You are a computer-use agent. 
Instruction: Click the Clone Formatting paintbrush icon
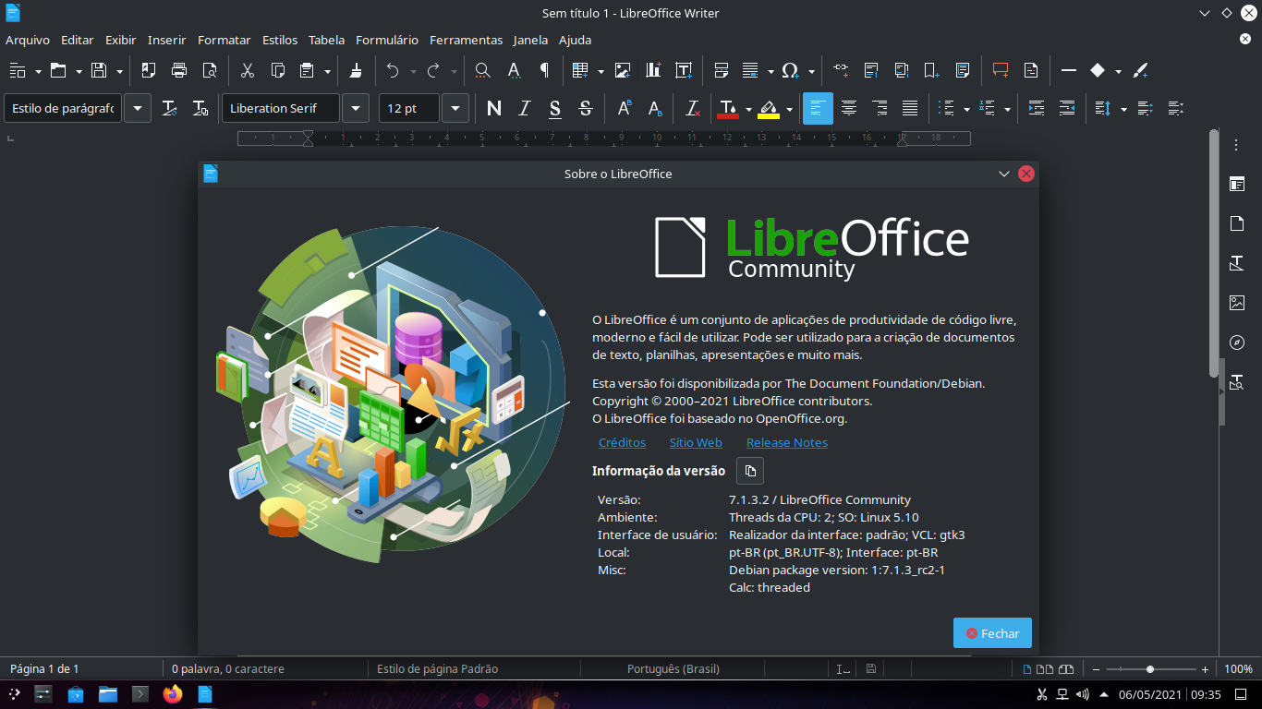tap(357, 70)
